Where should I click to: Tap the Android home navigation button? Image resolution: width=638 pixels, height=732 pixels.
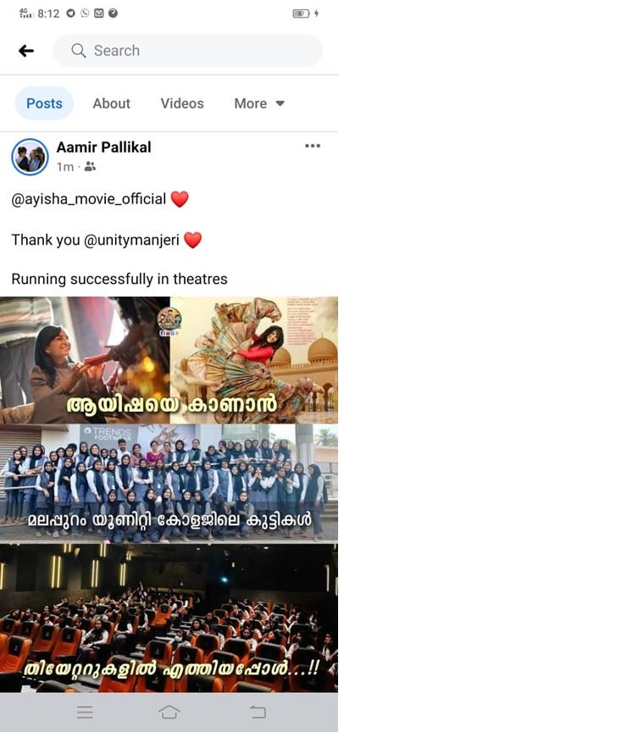click(x=169, y=712)
